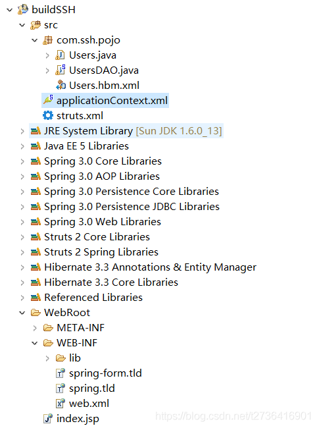The height and width of the screenshot is (428, 317).
Task: Click the com.ssh.pojo package icon
Action: point(48,40)
